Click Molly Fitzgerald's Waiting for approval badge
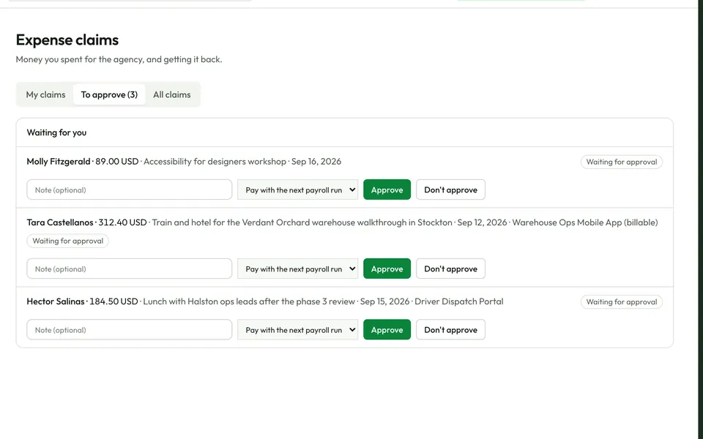Screen dimensions: 703x439 point(622,162)
